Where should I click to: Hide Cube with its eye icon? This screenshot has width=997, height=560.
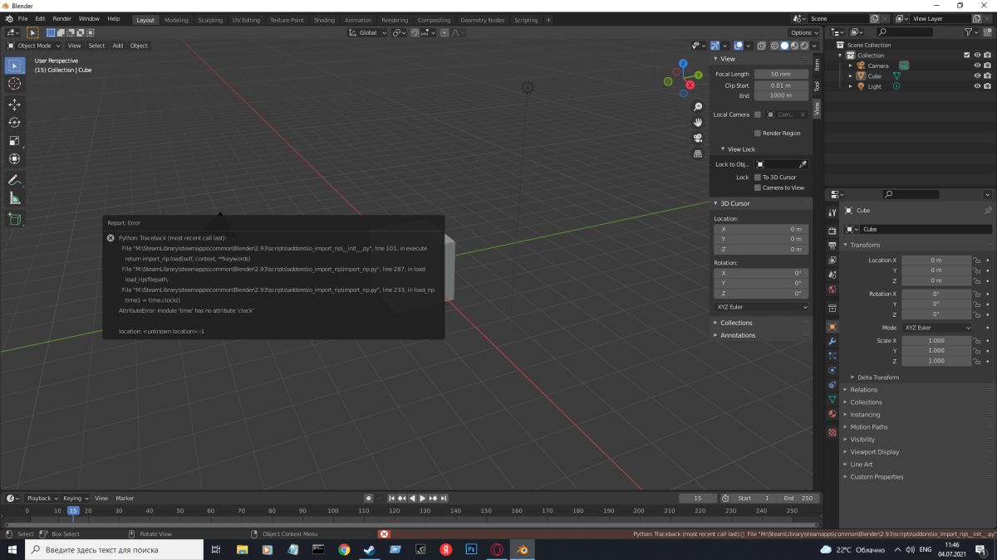(977, 75)
